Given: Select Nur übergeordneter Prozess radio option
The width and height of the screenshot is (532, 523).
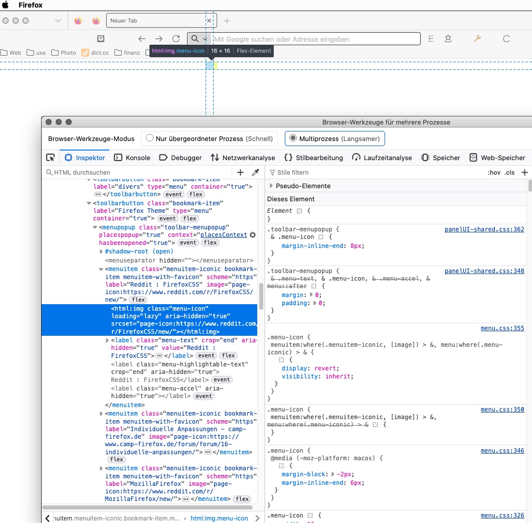Looking at the screenshot, I should coord(149,138).
